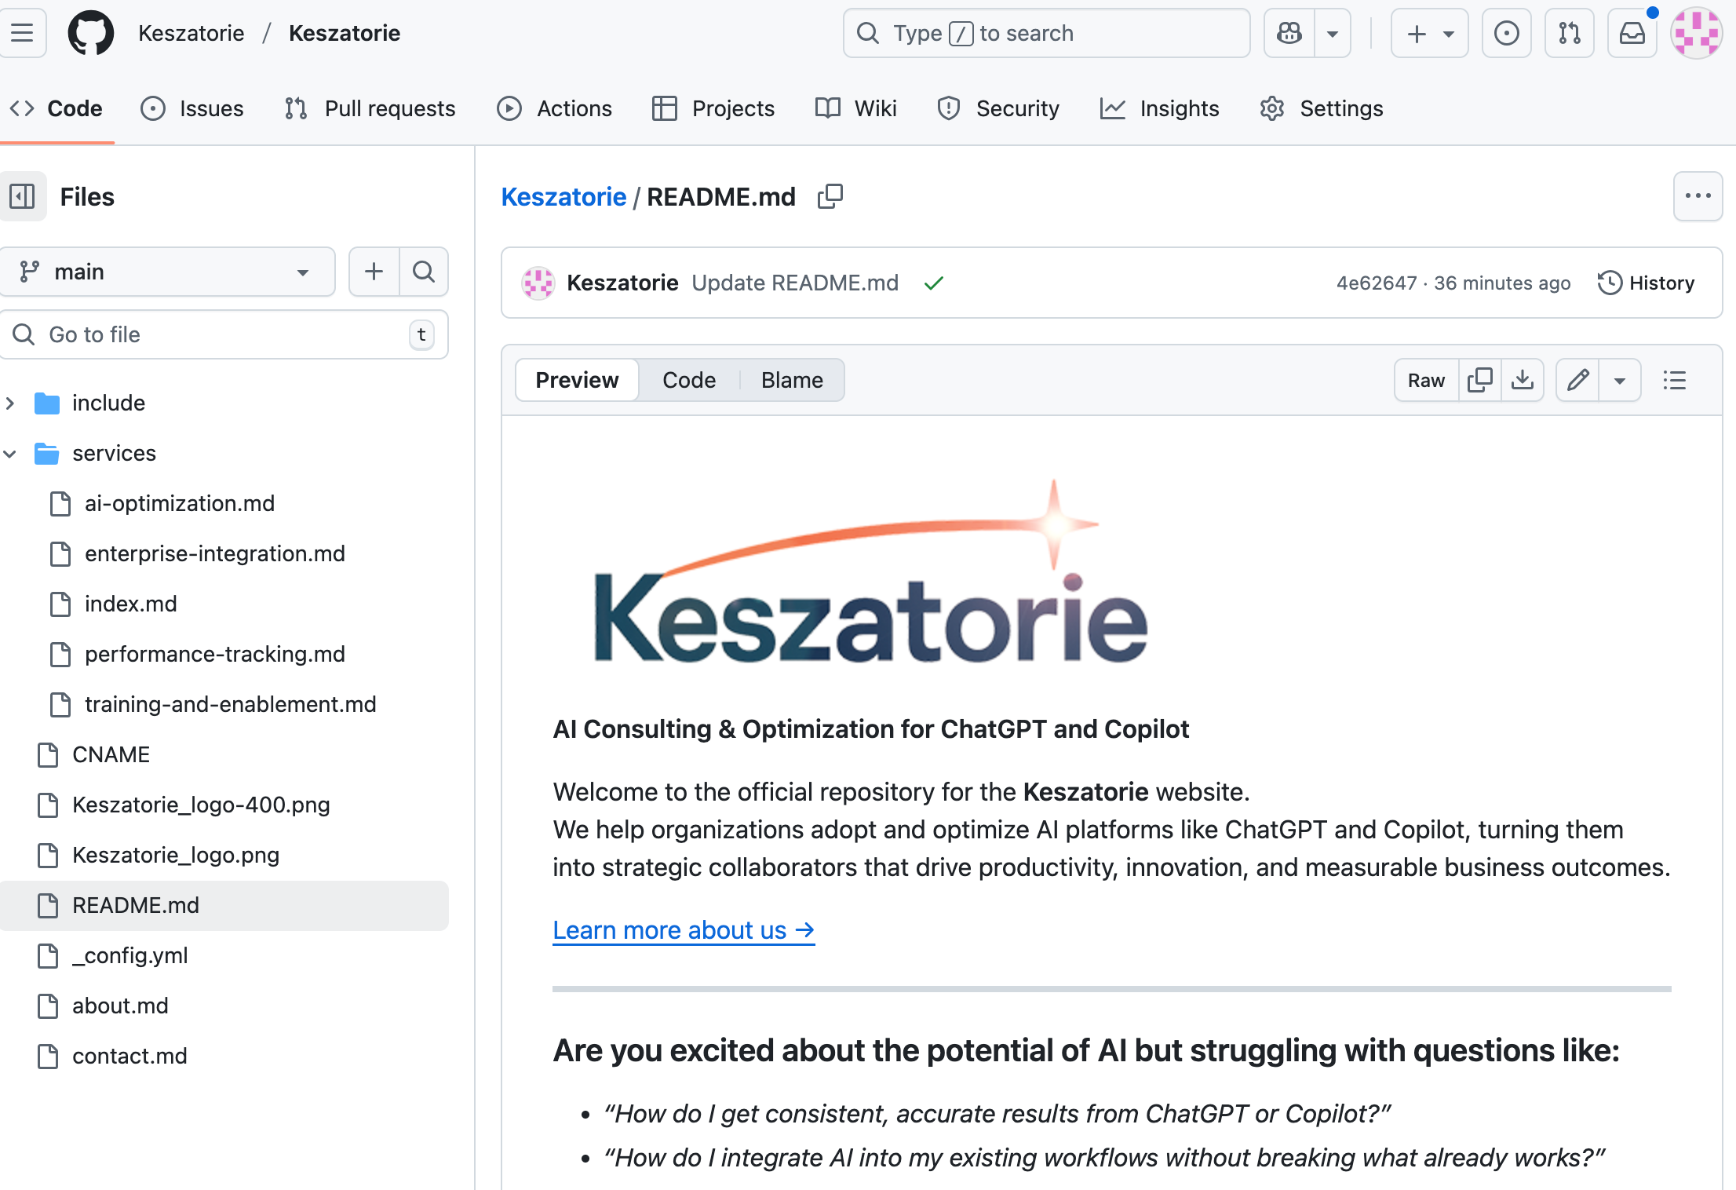Switch to the Code view
Image resolution: width=1736 pixels, height=1190 pixels.
[x=688, y=381]
